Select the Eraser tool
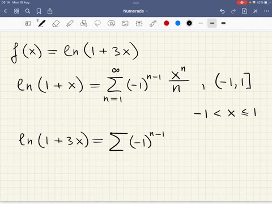The width and height of the screenshot is (272, 204). pos(56,23)
